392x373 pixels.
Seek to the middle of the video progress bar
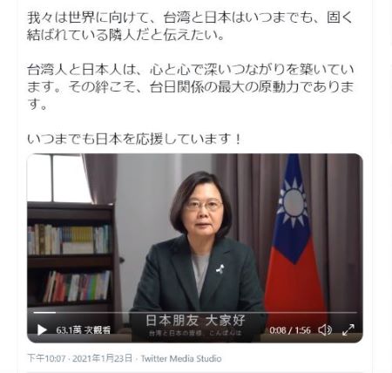tap(195, 313)
